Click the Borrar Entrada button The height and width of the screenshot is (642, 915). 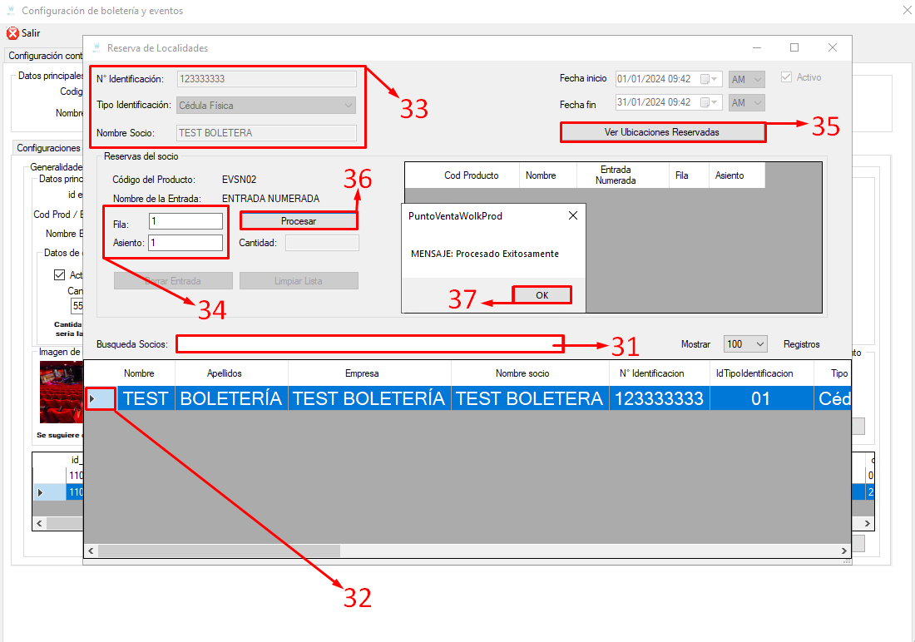[173, 281]
